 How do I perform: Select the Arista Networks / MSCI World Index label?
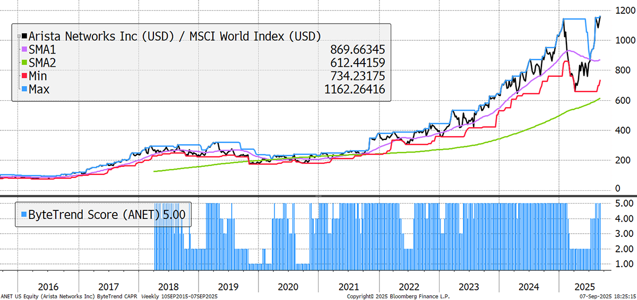coord(175,37)
